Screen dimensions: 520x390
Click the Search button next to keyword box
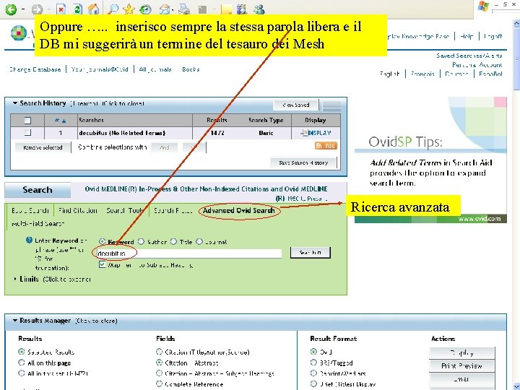coord(310,253)
